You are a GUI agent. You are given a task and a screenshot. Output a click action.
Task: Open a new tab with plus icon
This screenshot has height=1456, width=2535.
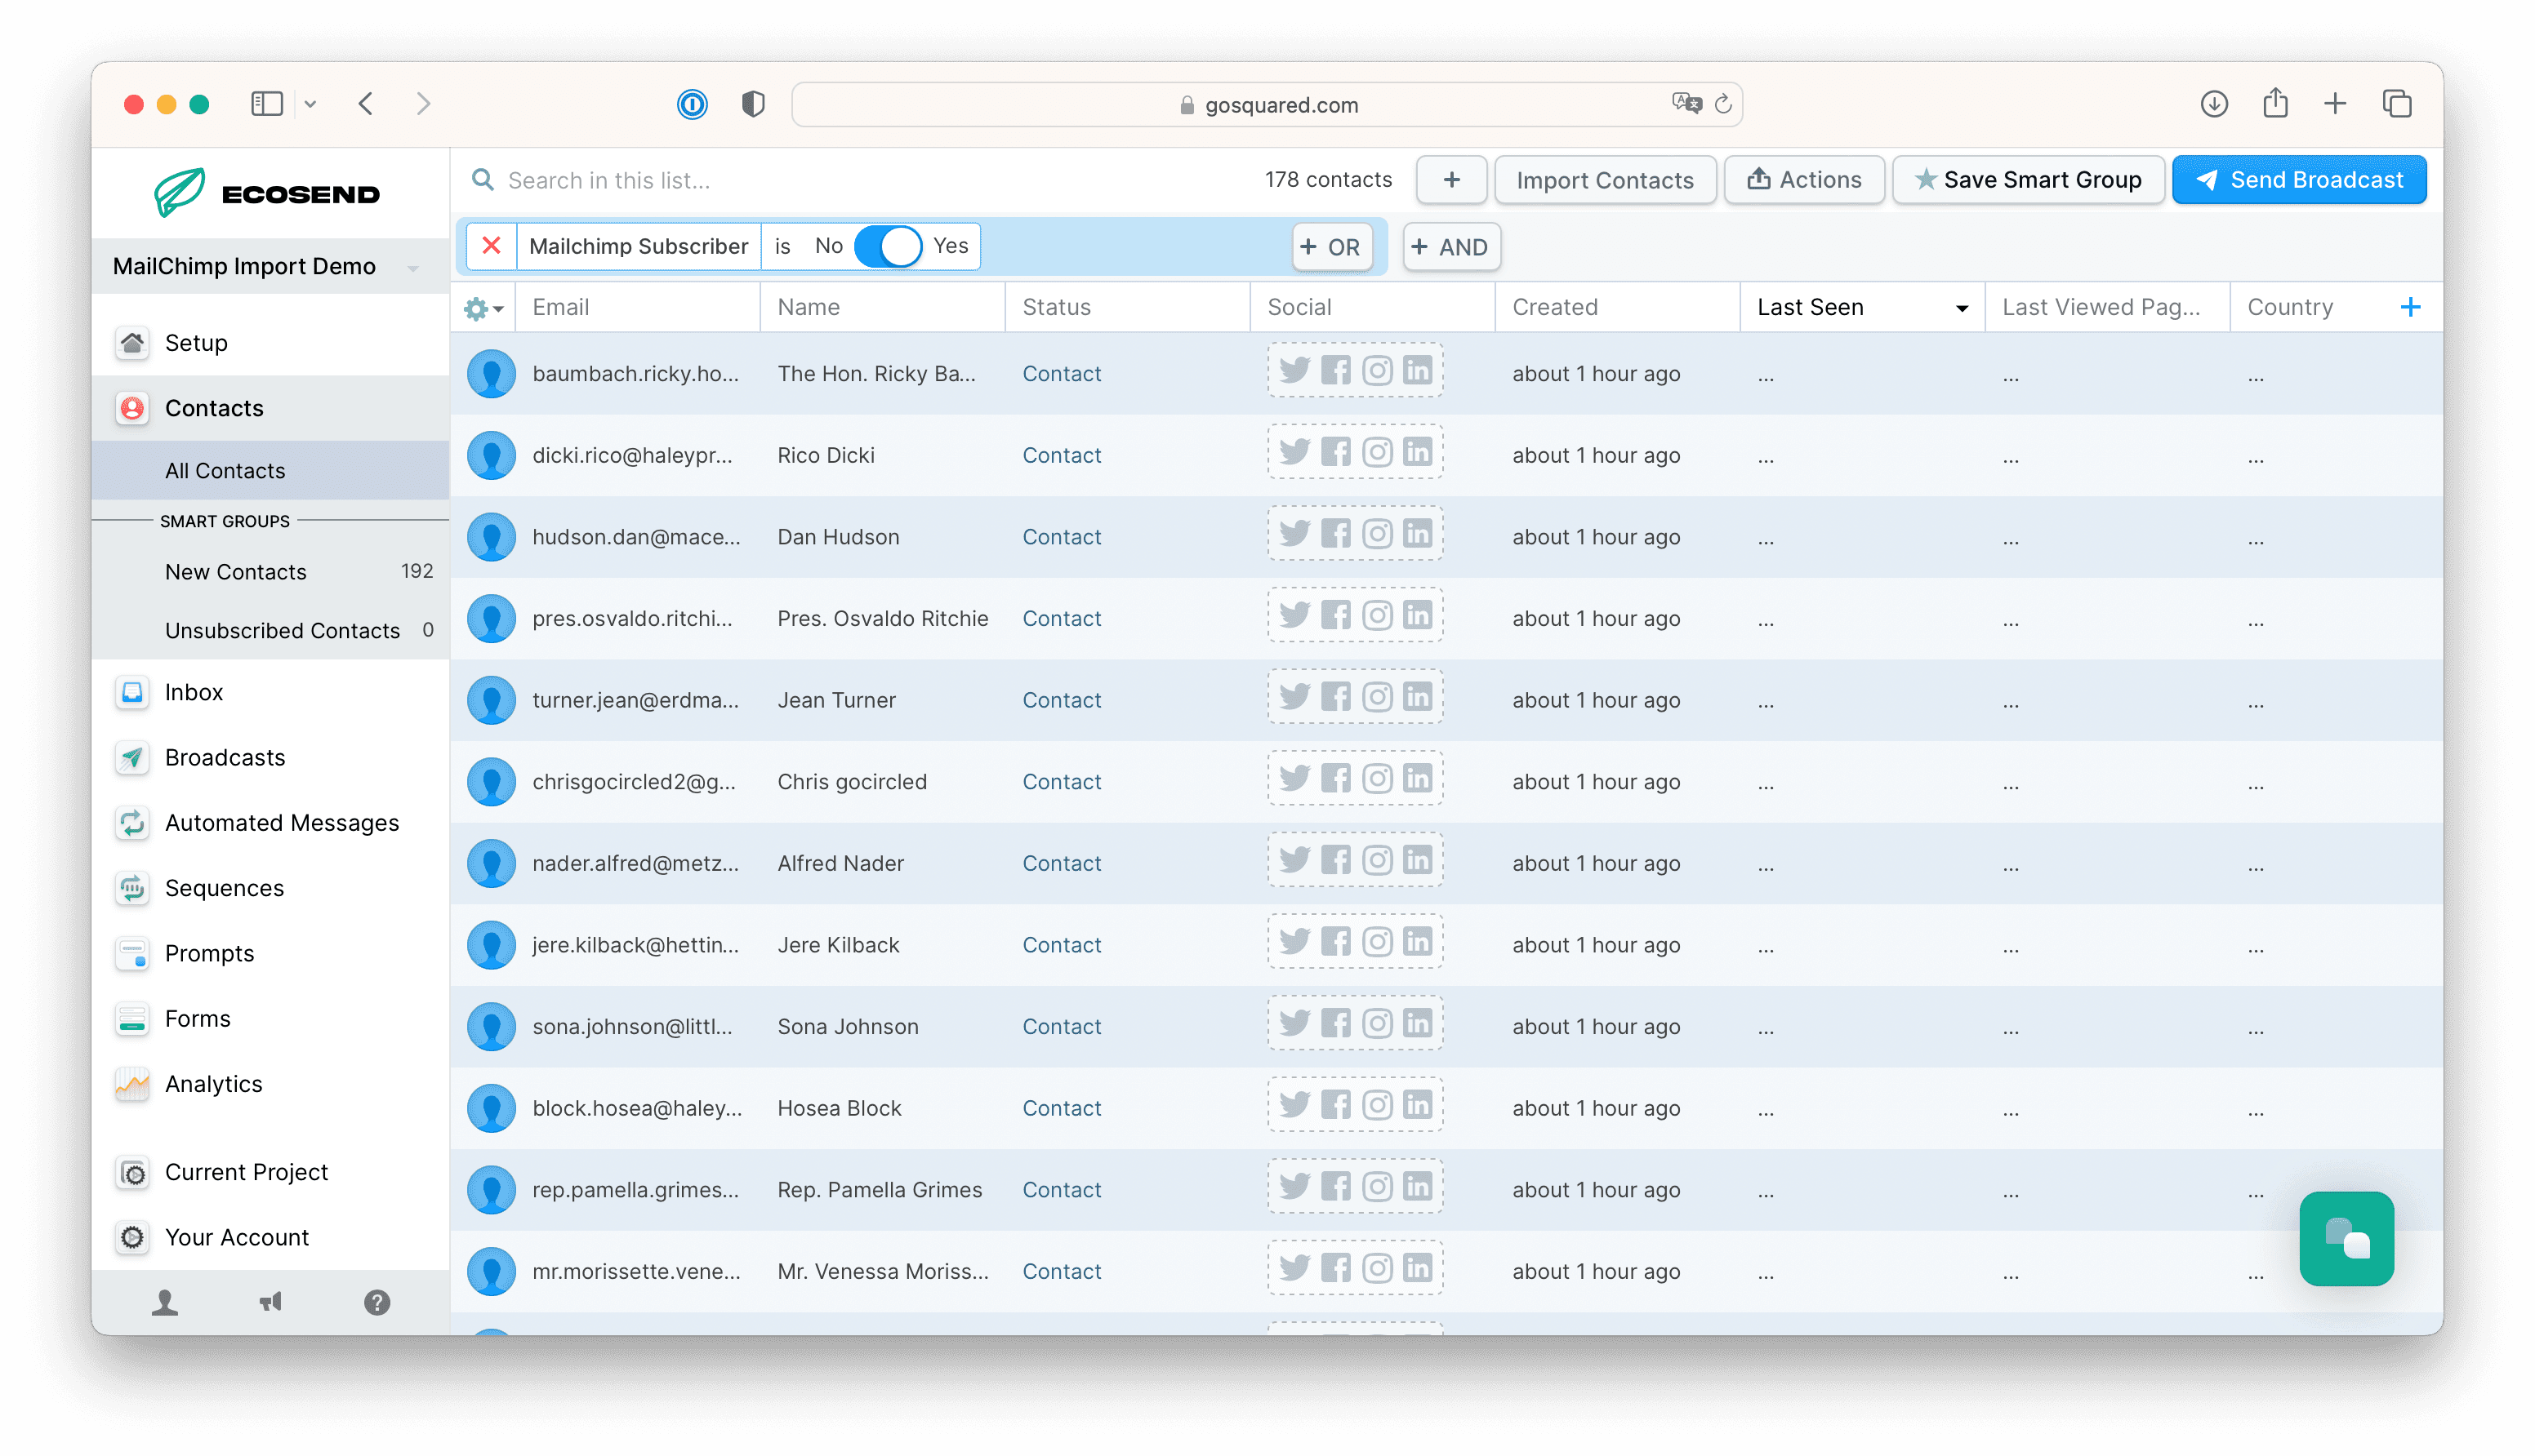point(2335,104)
